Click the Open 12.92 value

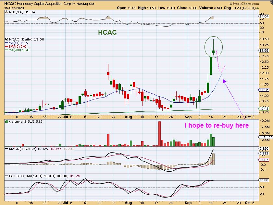coord(127,8)
